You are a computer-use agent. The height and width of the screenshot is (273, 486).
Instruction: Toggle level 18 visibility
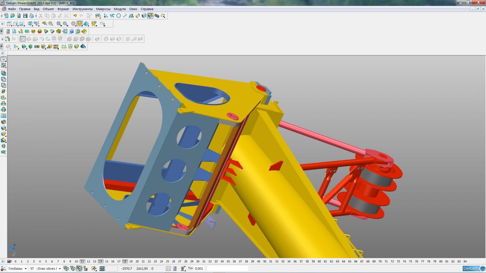(125, 261)
